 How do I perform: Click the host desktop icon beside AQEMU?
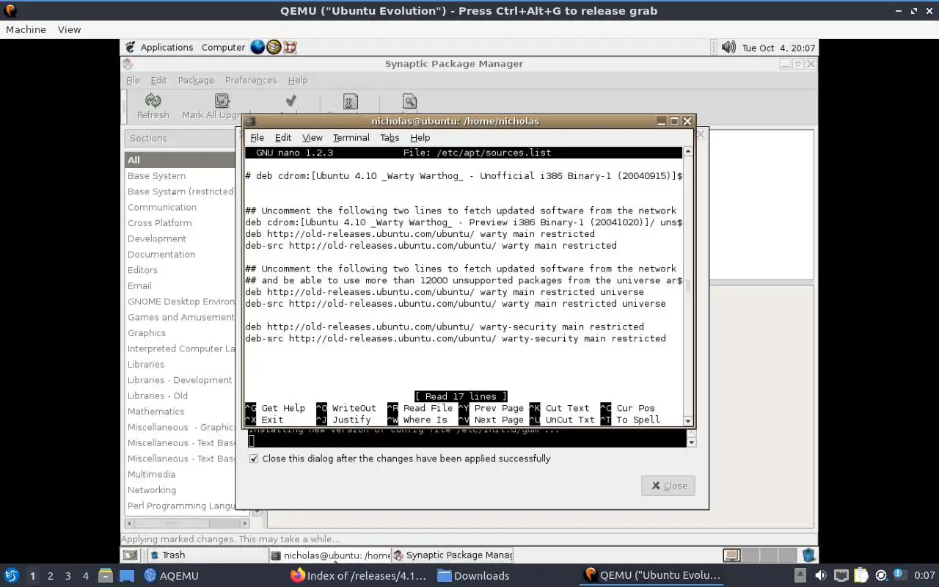pos(127,575)
